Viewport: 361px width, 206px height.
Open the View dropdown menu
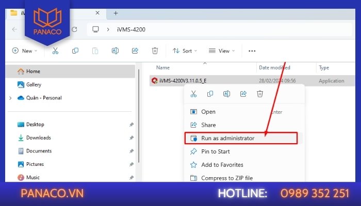click(222, 51)
